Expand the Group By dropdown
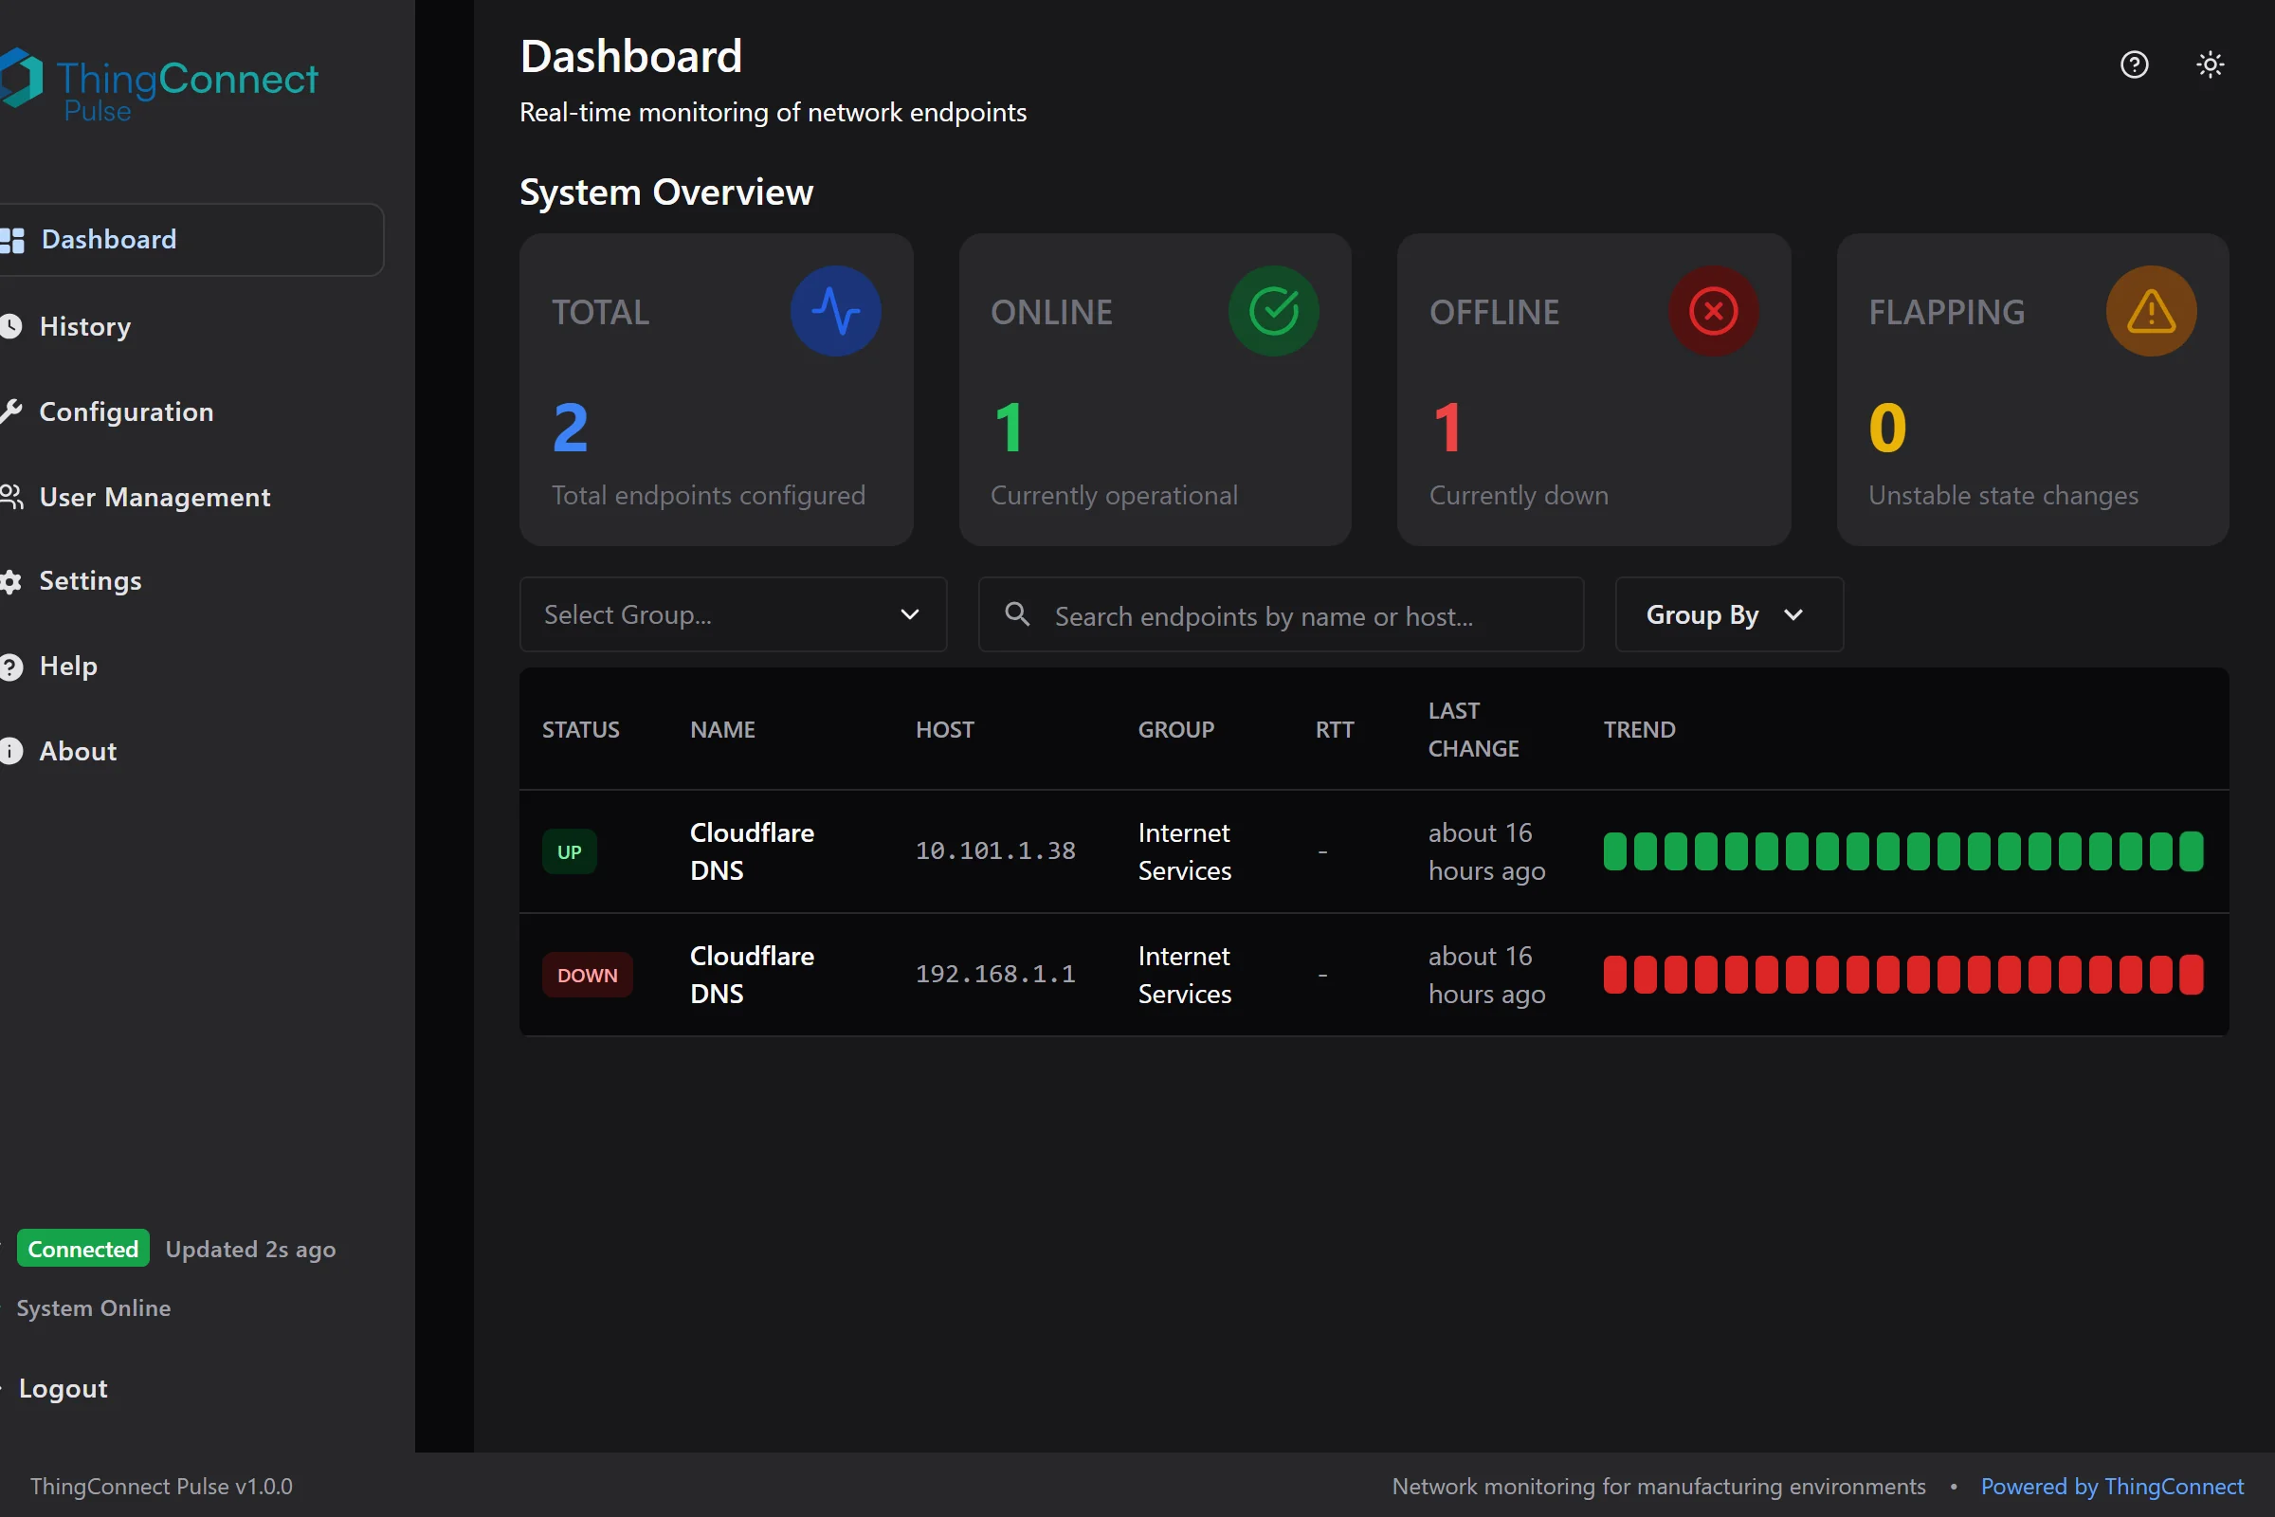 [x=1727, y=614]
